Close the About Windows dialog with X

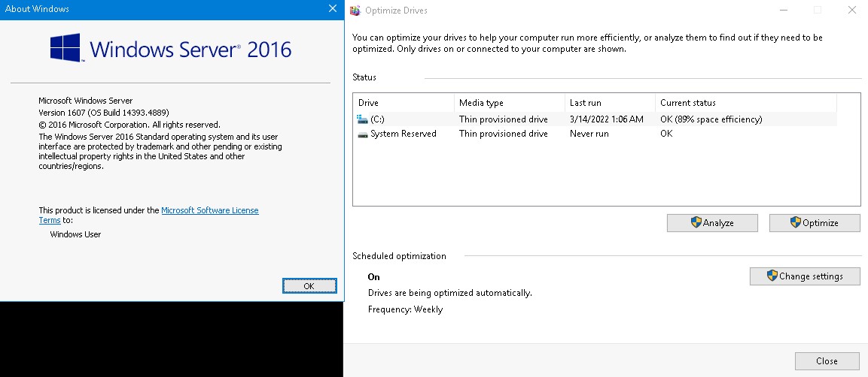click(332, 9)
